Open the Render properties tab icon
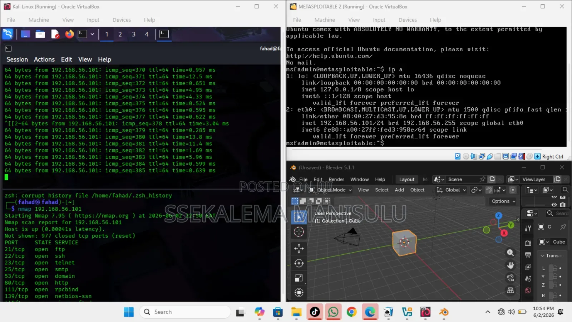The width and height of the screenshot is (572, 322). click(528, 243)
